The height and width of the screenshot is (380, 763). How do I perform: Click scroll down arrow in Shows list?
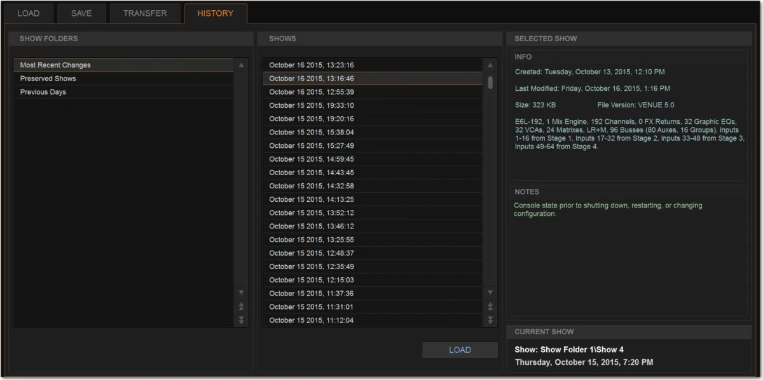tap(490, 292)
